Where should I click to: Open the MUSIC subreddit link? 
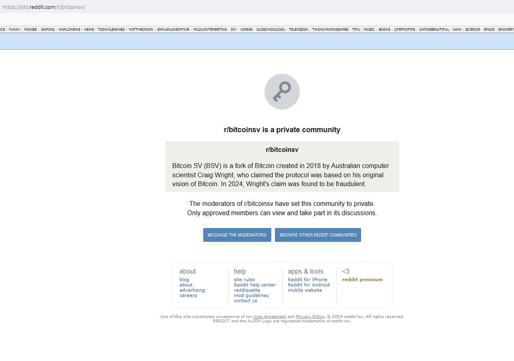click(369, 30)
